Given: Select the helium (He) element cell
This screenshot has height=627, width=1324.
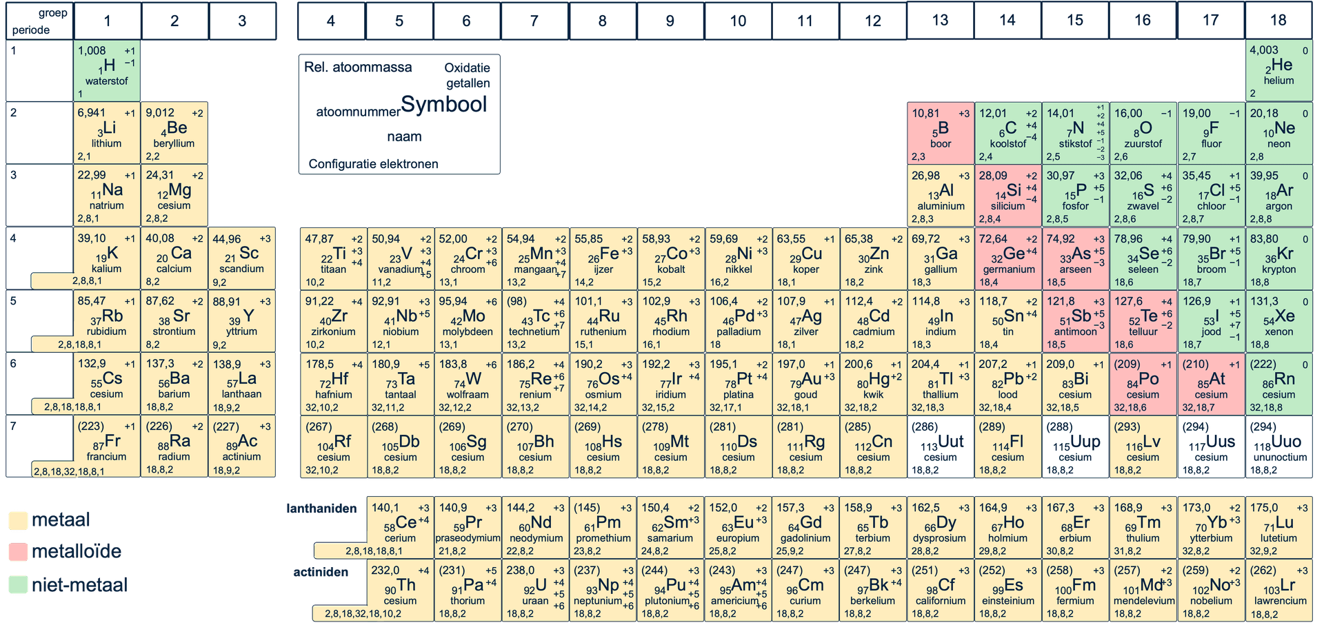Looking at the screenshot, I should coord(1278,70).
